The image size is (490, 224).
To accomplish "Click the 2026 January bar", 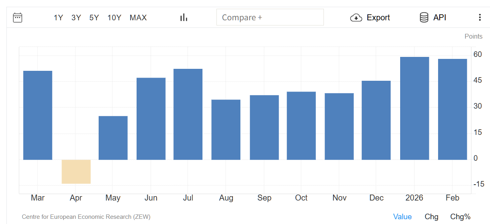I will (x=415, y=108).
